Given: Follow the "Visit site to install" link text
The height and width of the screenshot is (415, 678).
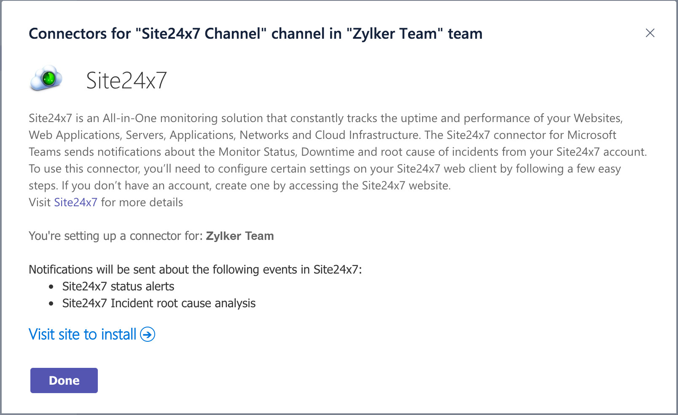Looking at the screenshot, I should (83, 335).
